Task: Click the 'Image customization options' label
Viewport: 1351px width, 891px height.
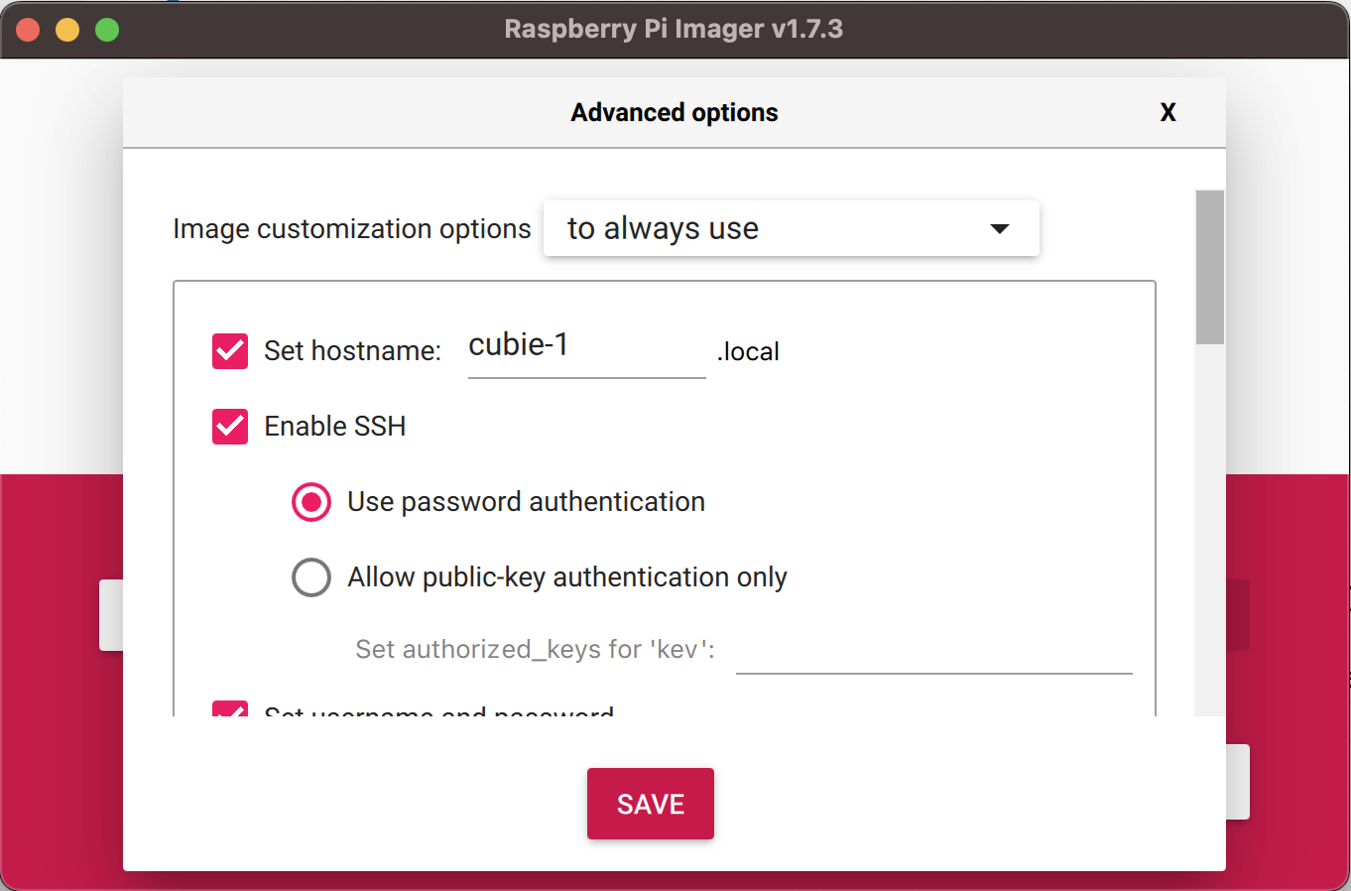Action: [x=352, y=229]
